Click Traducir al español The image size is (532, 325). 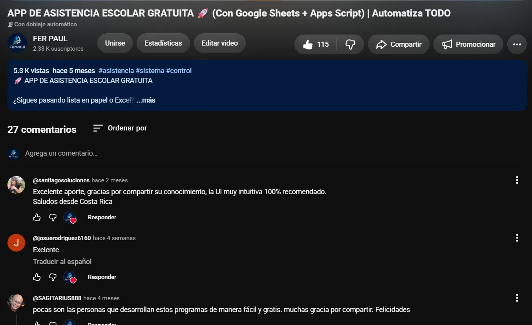click(x=62, y=262)
